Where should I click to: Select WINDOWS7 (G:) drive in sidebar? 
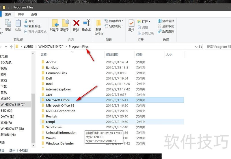[x=12, y=128]
